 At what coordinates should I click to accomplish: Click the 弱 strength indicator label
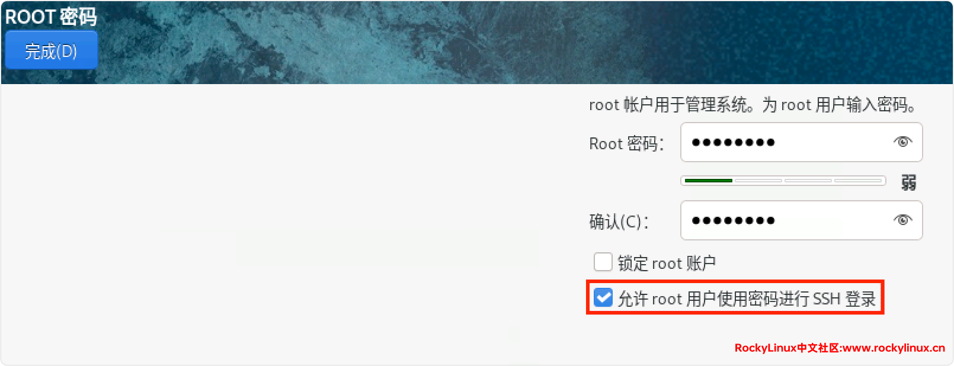(908, 182)
